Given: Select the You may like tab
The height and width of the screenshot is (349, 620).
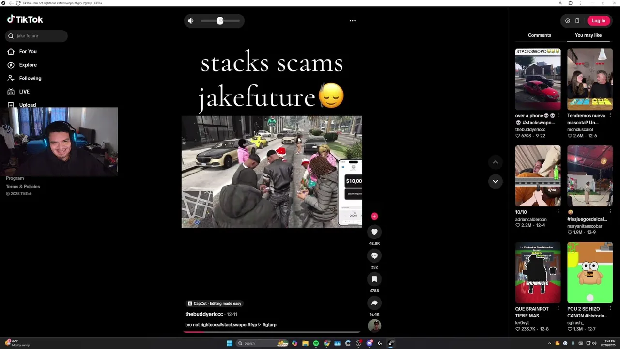Looking at the screenshot, I should (x=588, y=35).
